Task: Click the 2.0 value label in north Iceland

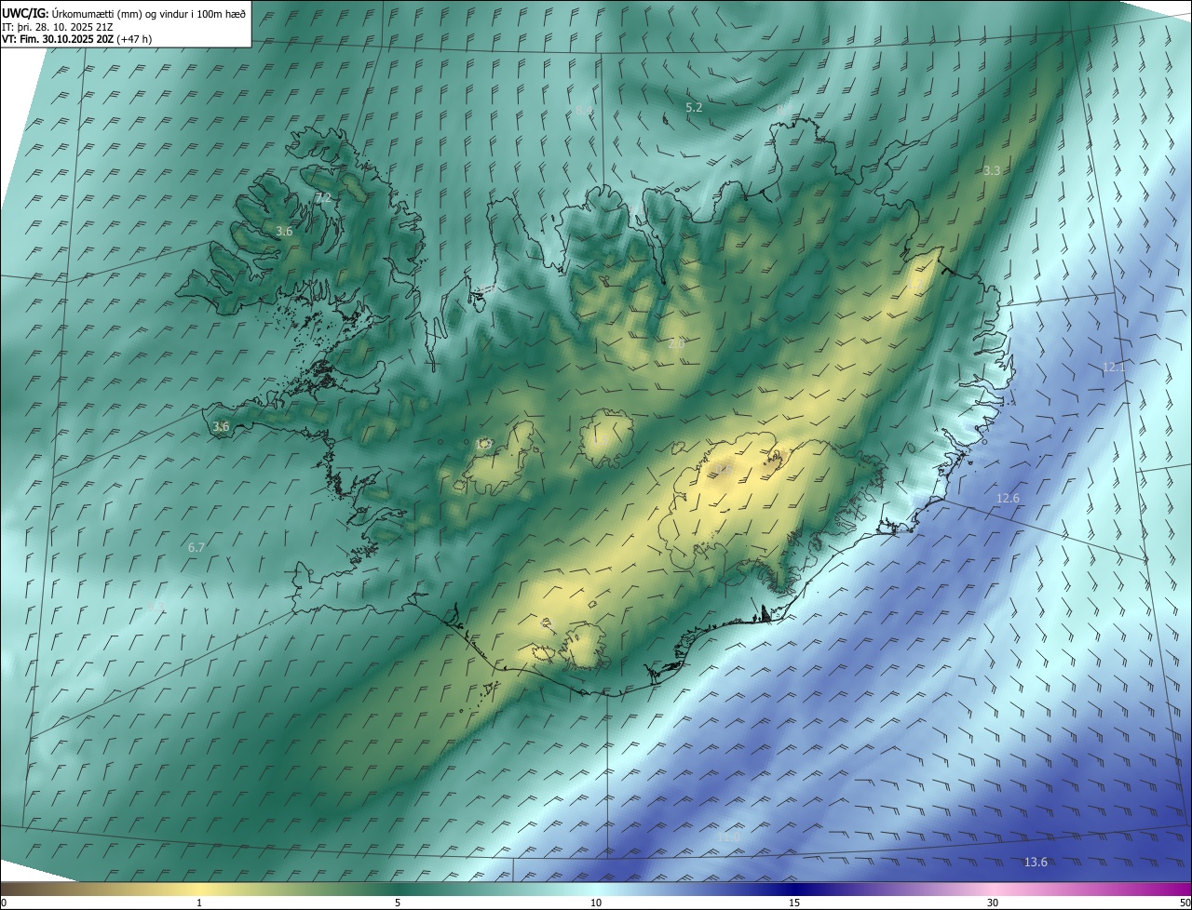Action: pyautogui.click(x=677, y=344)
